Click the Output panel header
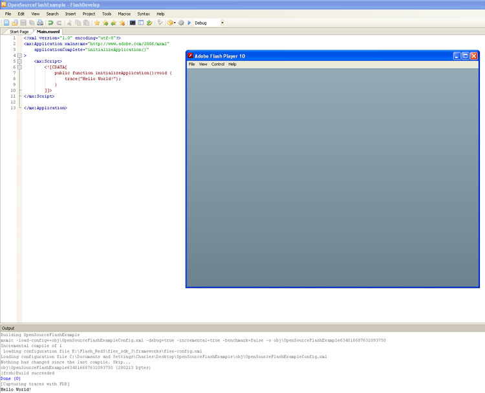Viewport: 485px width, 393px height. (242, 328)
